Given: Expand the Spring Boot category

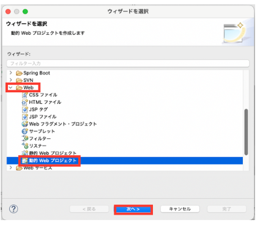Looking at the screenshot, I should pos(11,73).
